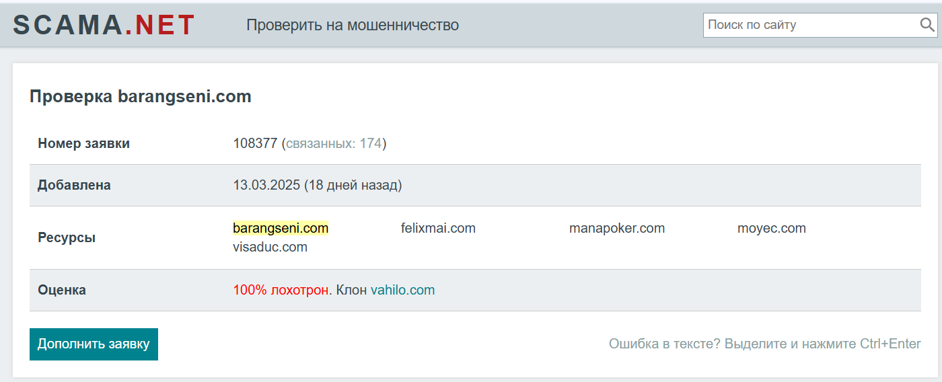Viewport: 942px width, 382px height.
Task: Click the date 13.03.2025 value
Action: click(267, 185)
